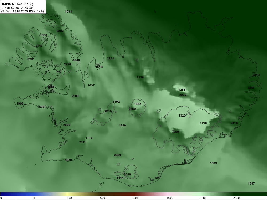Click the 2111 height label
267x200 pixels.
click(83, 142)
